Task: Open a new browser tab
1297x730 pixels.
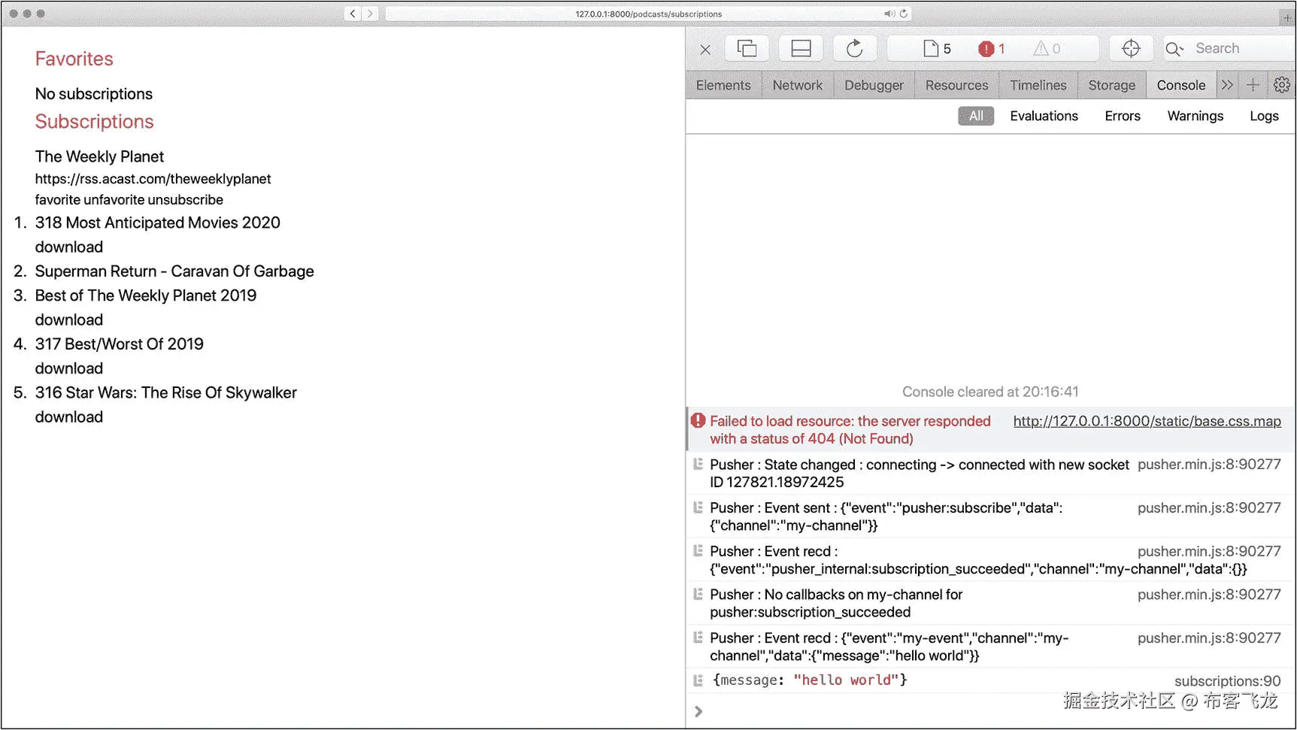Action: [1286, 17]
